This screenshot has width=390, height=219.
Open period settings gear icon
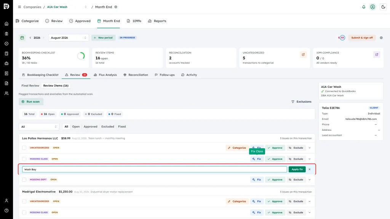click(x=381, y=38)
